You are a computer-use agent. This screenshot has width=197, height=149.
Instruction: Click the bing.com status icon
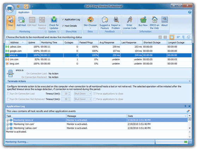(7, 64)
